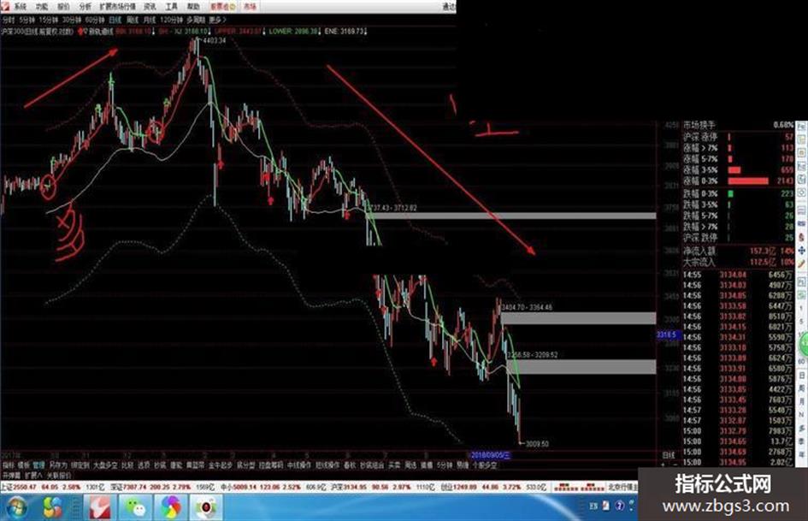The height and width of the screenshot is (521, 808).
Task: Click the blue help icon in system tray
Action: click(x=620, y=506)
